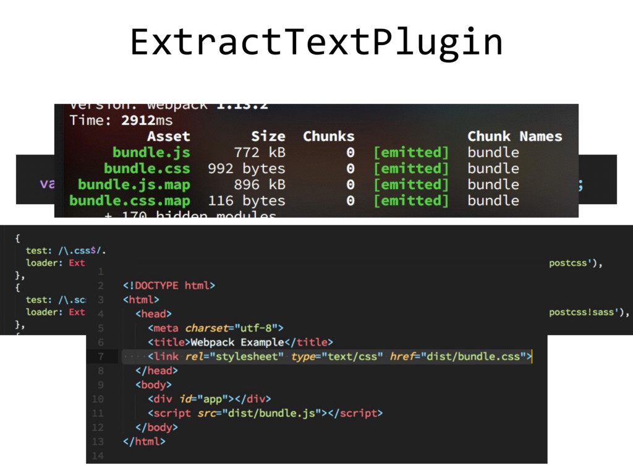Click chunk number 0 in bundle.js row
The width and height of the screenshot is (633, 475).
(350, 153)
